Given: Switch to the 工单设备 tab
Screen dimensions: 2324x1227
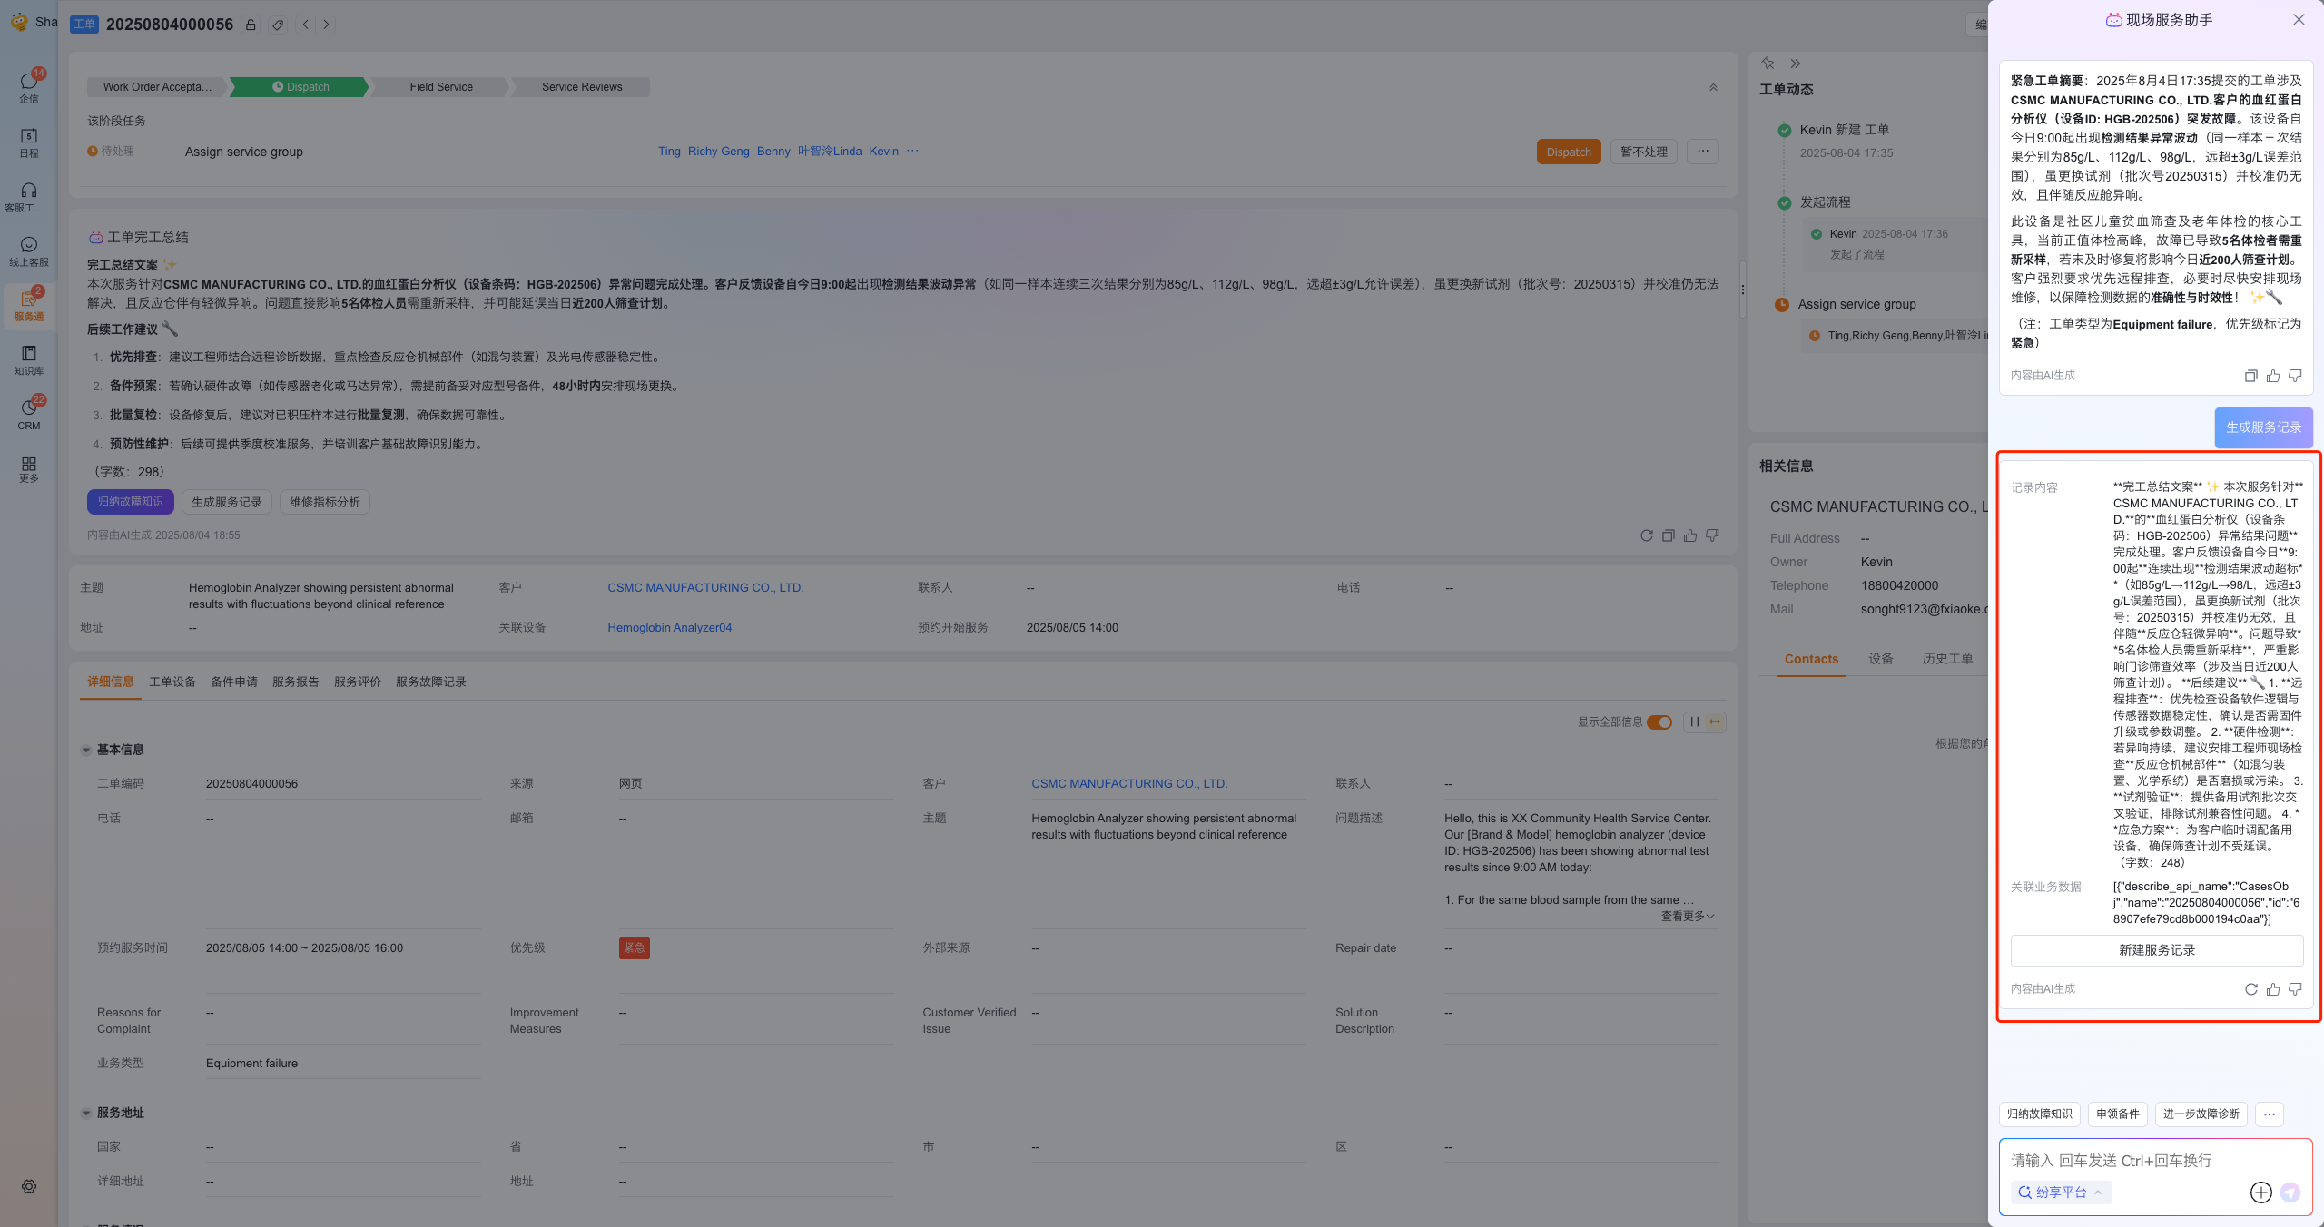Looking at the screenshot, I should click(x=172, y=682).
